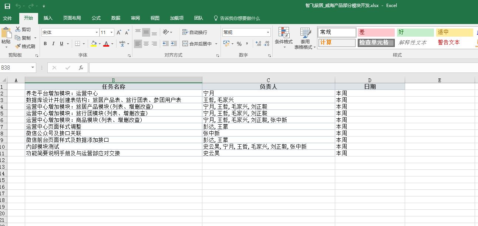Viewport: 478px width, 226px height.
Task: Click the Insert Function fx icon
Action: click(x=81, y=68)
